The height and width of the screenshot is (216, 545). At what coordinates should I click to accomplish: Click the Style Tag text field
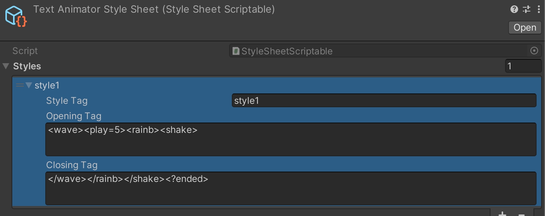(x=384, y=101)
